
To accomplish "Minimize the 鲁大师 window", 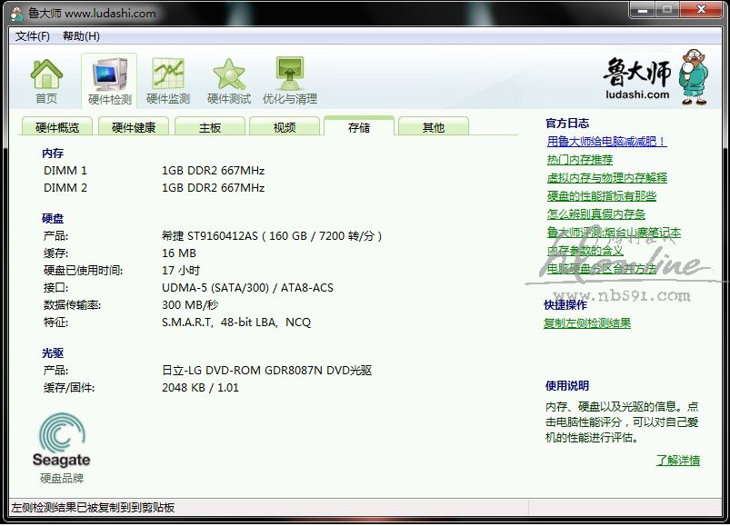I will (x=643, y=10).
